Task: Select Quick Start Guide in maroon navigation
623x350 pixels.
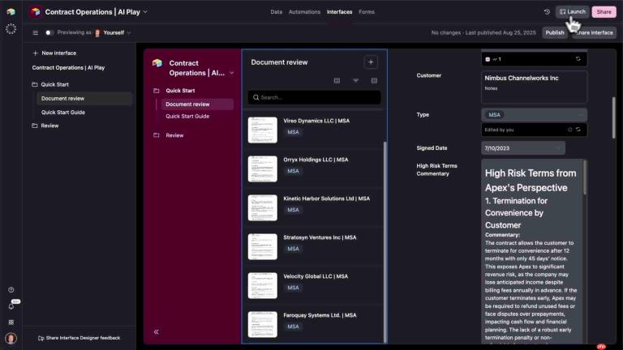Action: (187, 117)
